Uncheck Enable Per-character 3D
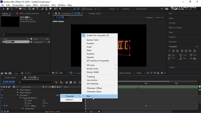 click(x=98, y=35)
